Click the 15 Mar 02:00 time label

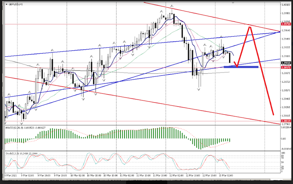pyautogui.click(x=226, y=174)
